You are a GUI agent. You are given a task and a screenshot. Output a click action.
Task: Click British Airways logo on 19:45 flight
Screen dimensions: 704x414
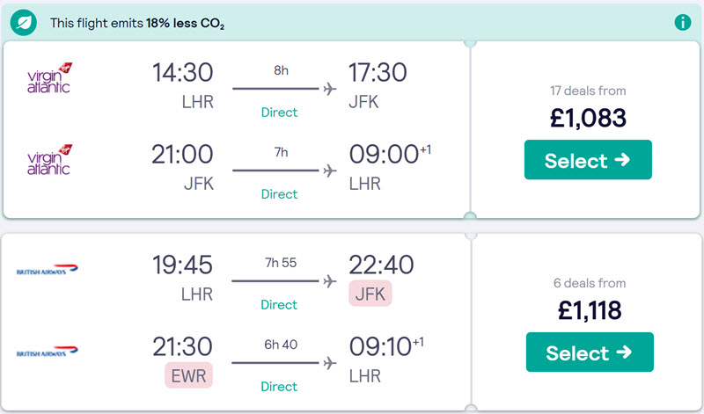47,269
